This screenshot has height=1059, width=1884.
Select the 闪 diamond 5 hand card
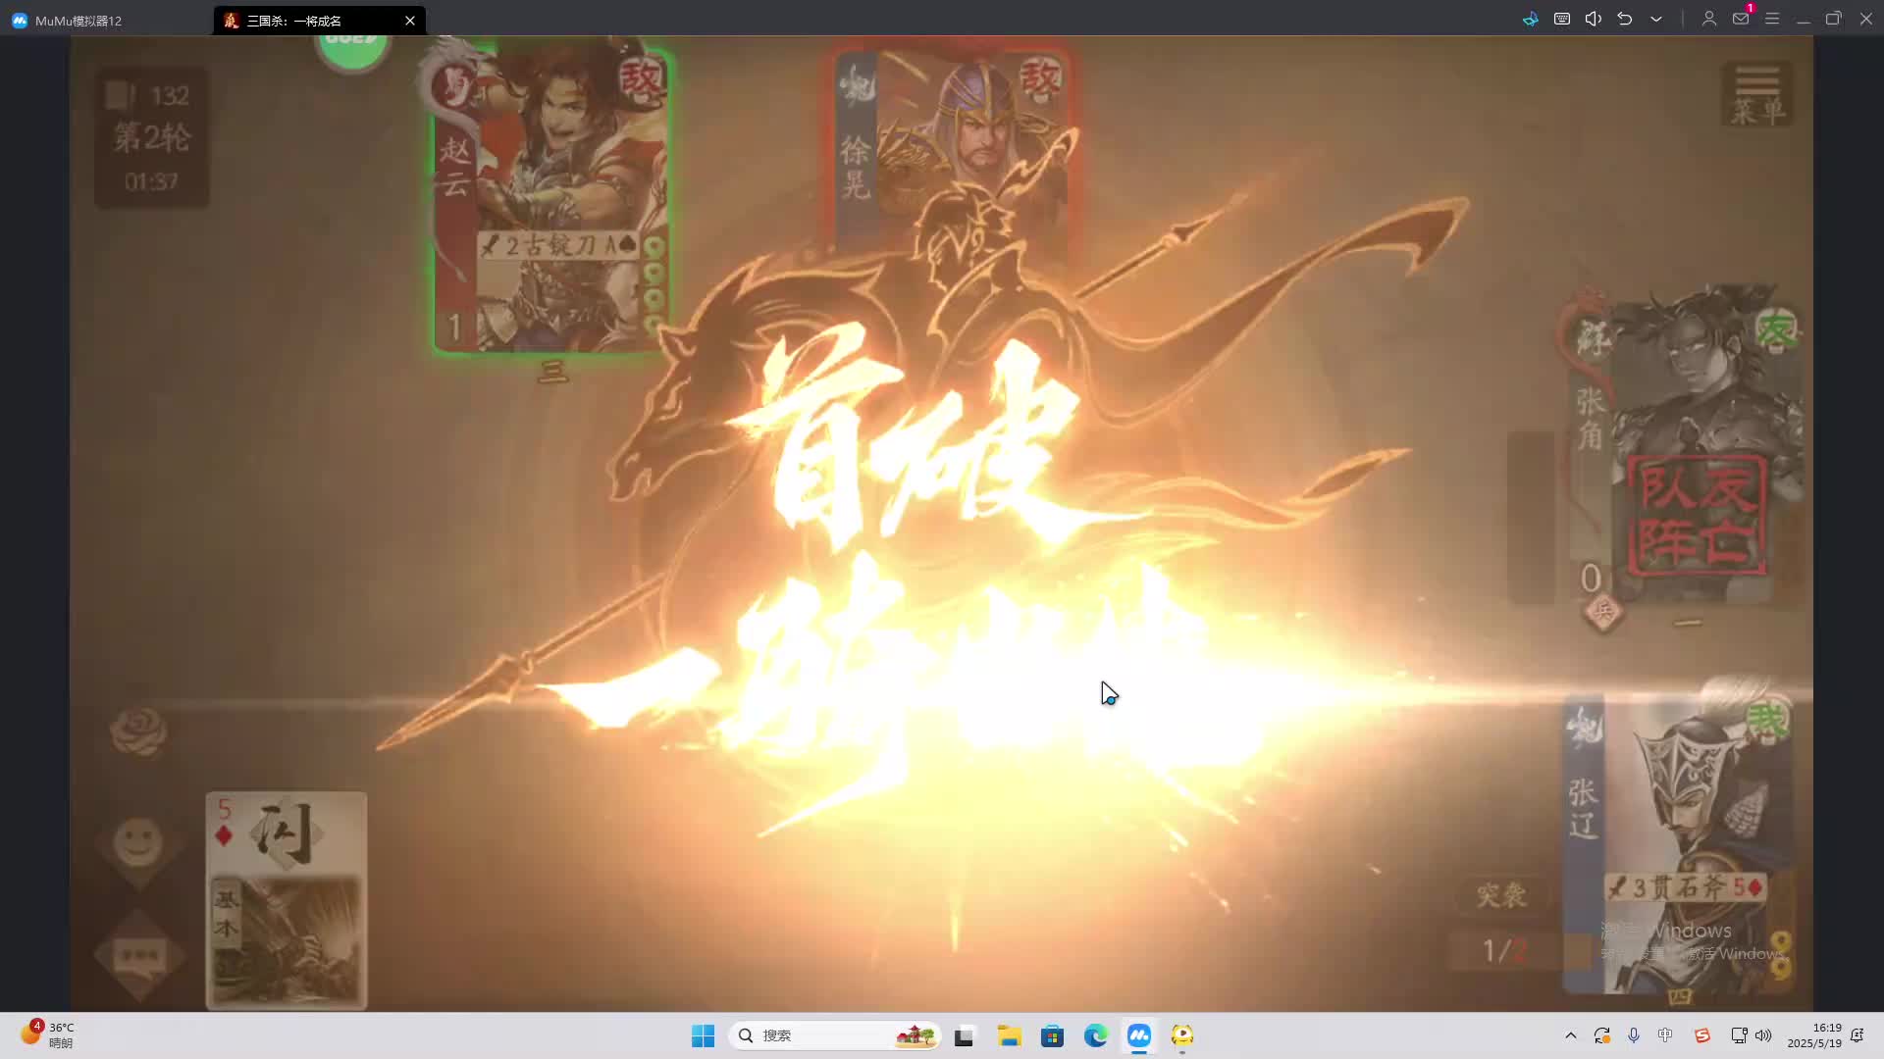tap(287, 900)
